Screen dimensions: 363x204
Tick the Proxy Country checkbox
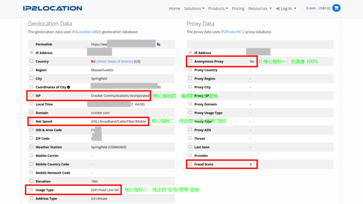[x=190, y=70]
